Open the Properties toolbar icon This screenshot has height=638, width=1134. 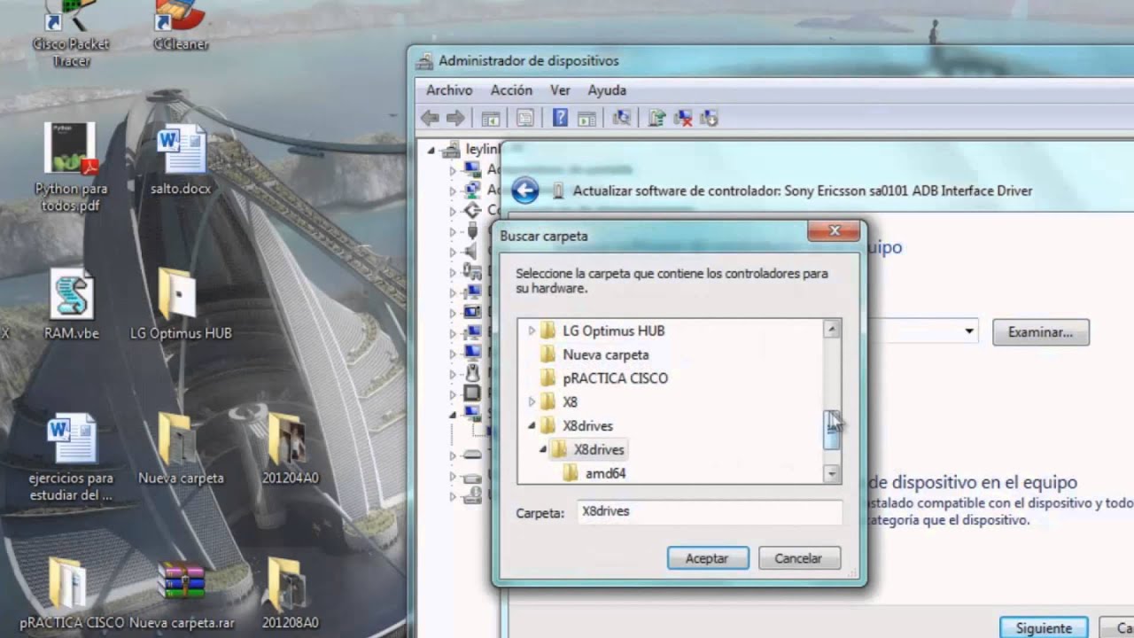[525, 118]
